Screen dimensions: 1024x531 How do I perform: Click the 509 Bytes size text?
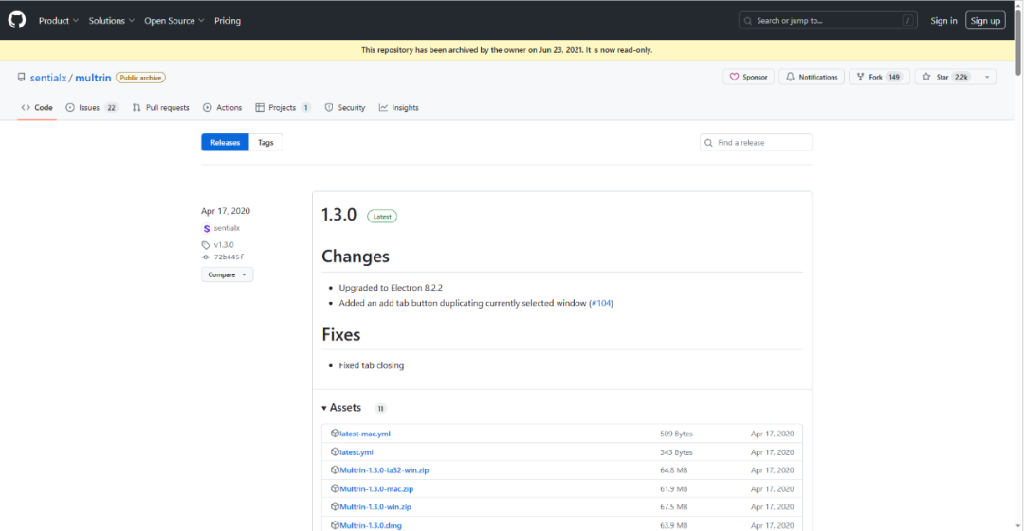(676, 434)
